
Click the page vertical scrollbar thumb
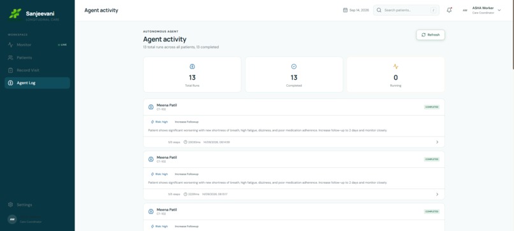513,34
